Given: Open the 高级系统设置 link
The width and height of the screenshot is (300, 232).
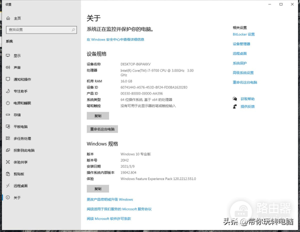Looking at the screenshot, I should coord(243,72).
